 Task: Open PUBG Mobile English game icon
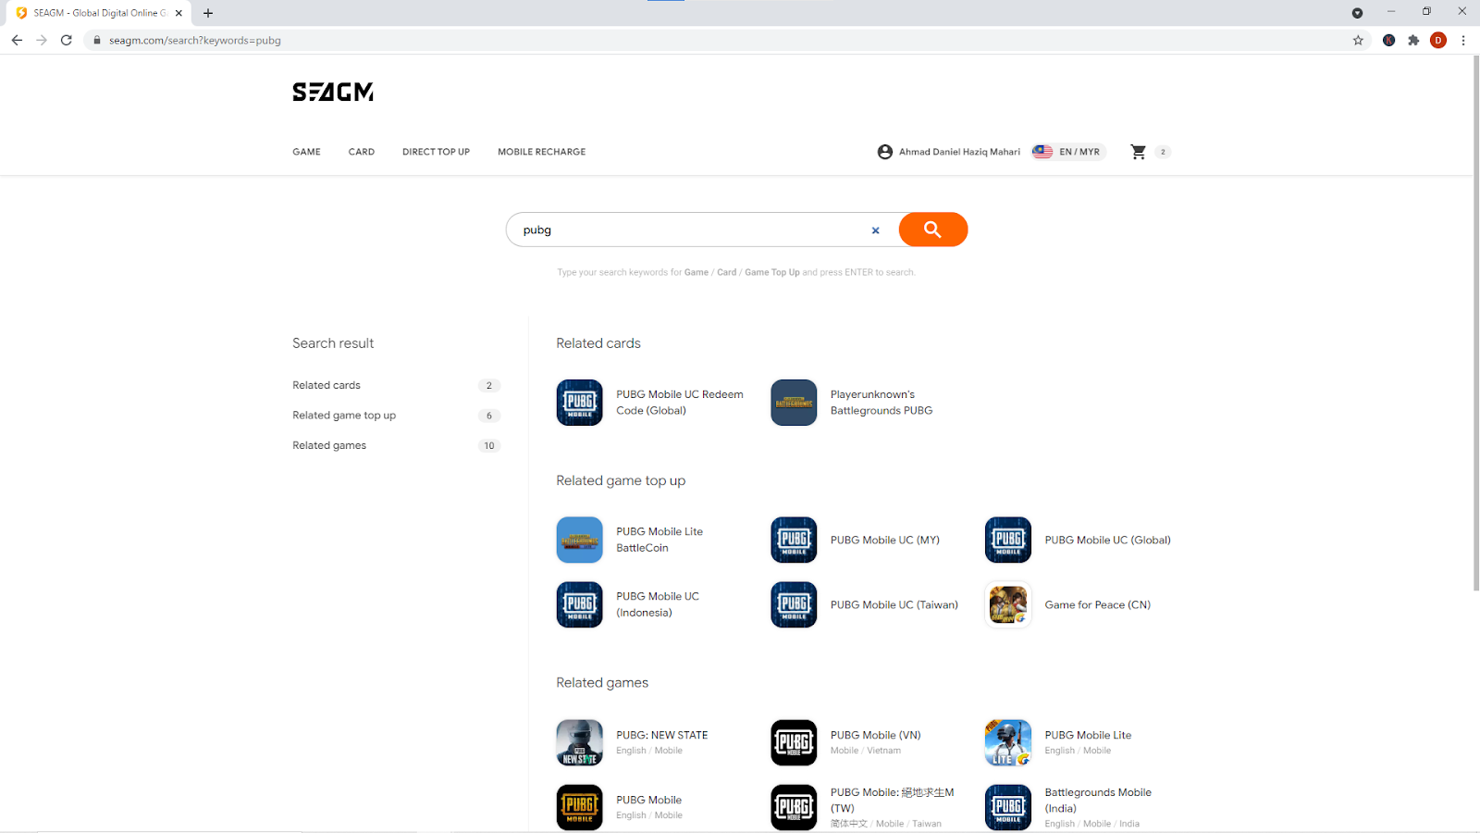tap(579, 807)
